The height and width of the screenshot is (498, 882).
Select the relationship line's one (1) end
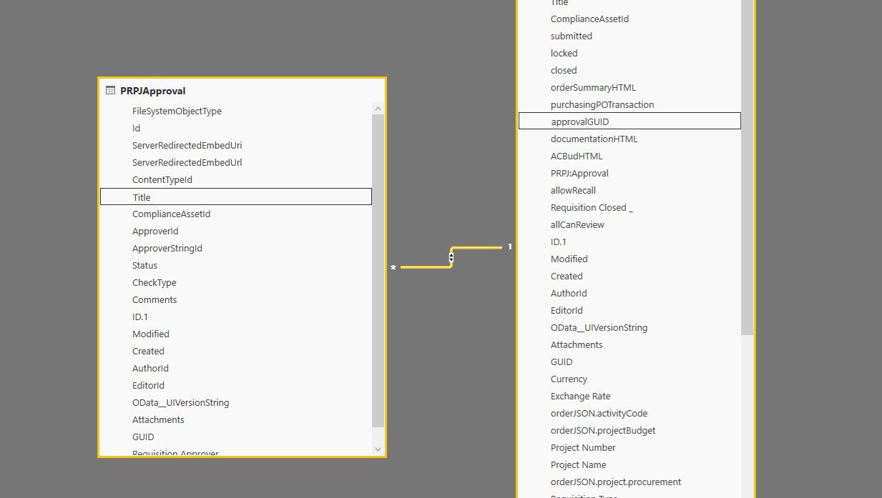tap(510, 246)
